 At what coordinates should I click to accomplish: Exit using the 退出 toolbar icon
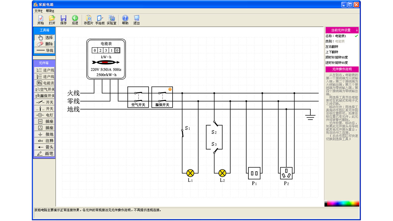pyautogui.click(x=137, y=20)
